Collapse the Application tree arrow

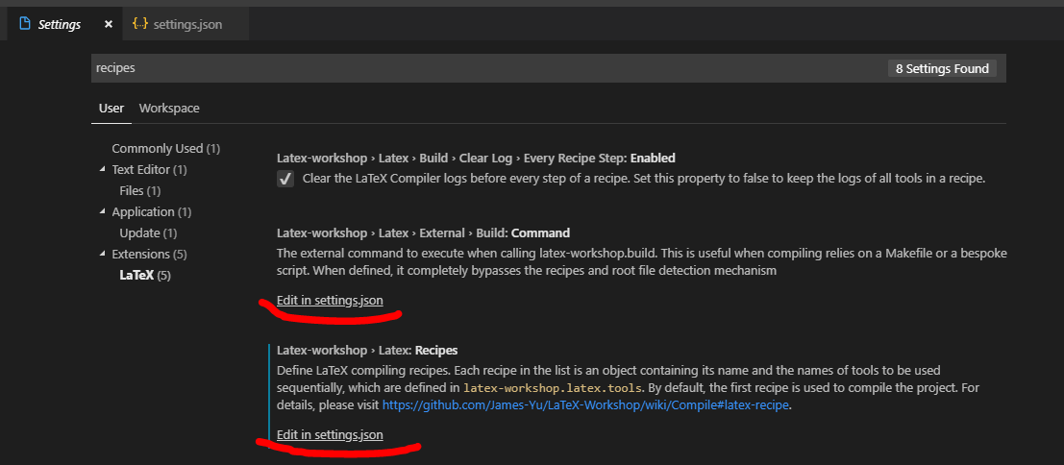(102, 212)
